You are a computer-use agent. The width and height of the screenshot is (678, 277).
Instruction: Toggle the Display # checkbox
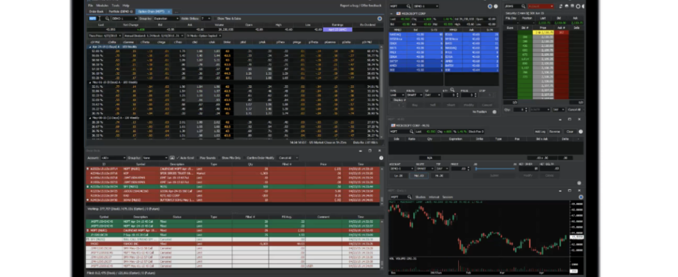point(392,100)
